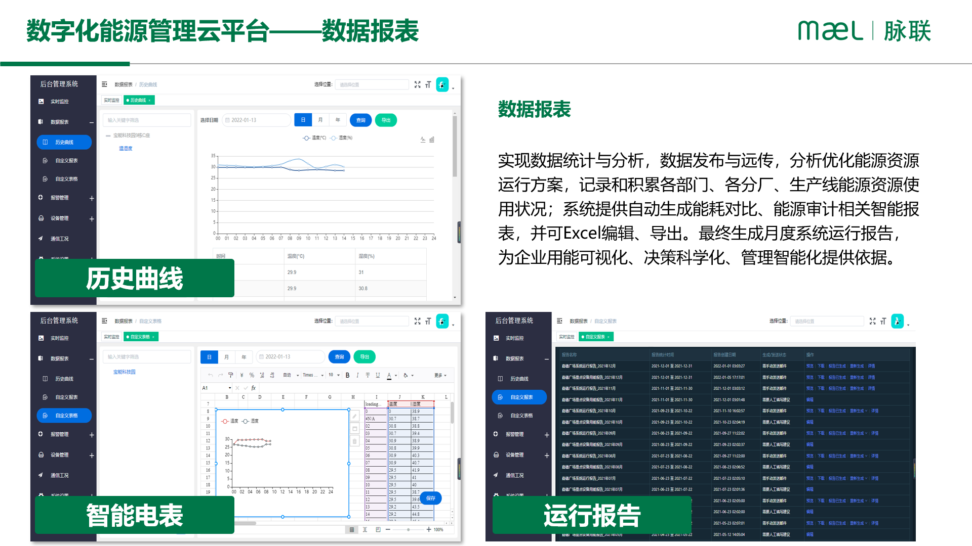
Task: Click the line chart view icon above the temperature plot
Action: (x=423, y=140)
